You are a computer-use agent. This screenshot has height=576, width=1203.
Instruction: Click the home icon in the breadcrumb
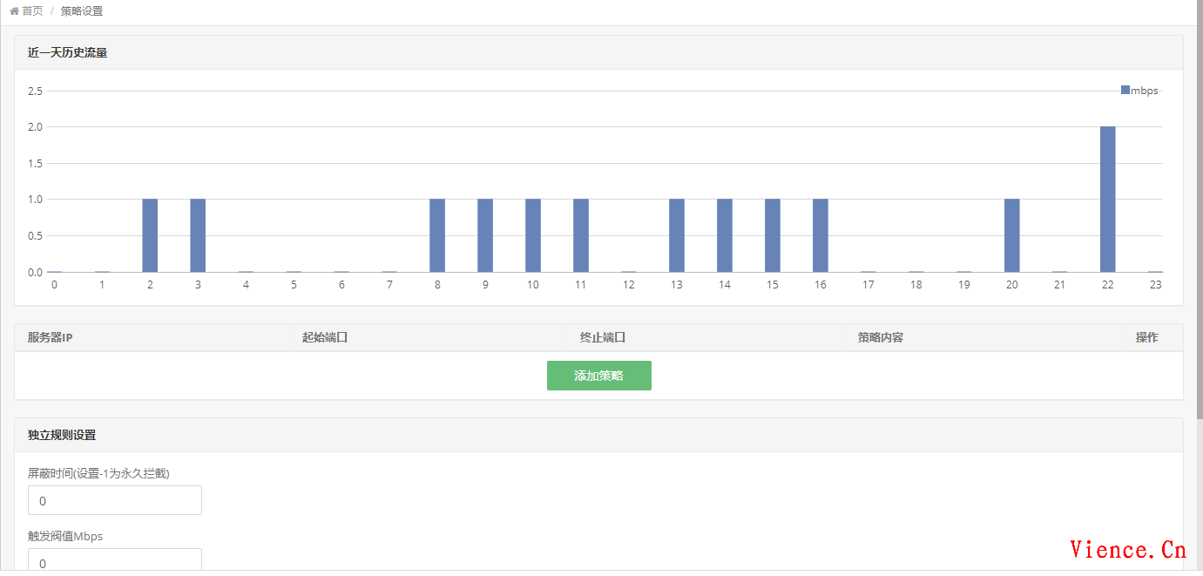14,11
